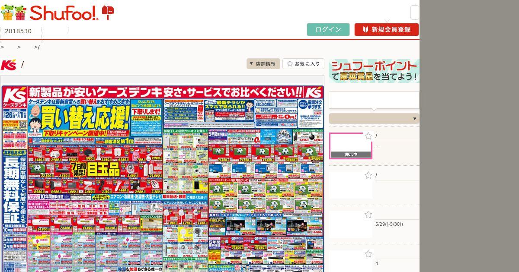The width and height of the screenshot is (519, 272).
Task: Toggle favorite star above the 5/29()-5/30() entry
Action: pos(368,215)
